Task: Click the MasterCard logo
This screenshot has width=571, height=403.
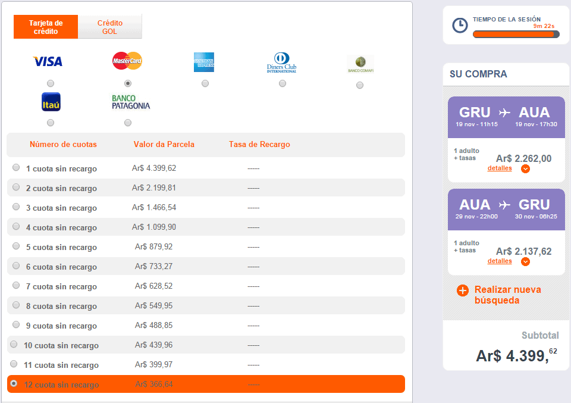Action: click(127, 61)
